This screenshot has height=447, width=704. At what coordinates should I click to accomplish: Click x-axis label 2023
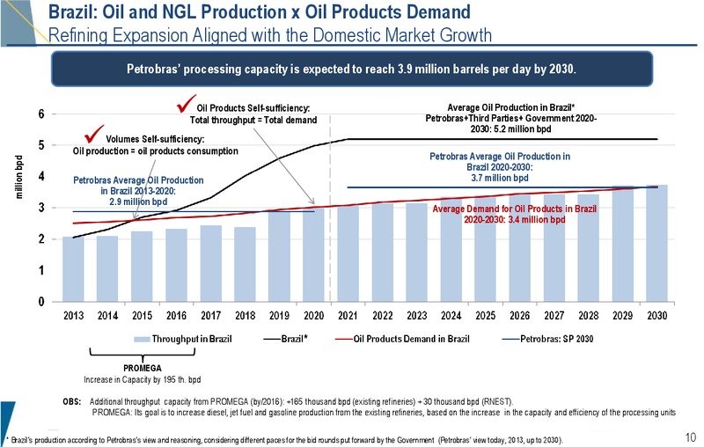[x=416, y=316]
